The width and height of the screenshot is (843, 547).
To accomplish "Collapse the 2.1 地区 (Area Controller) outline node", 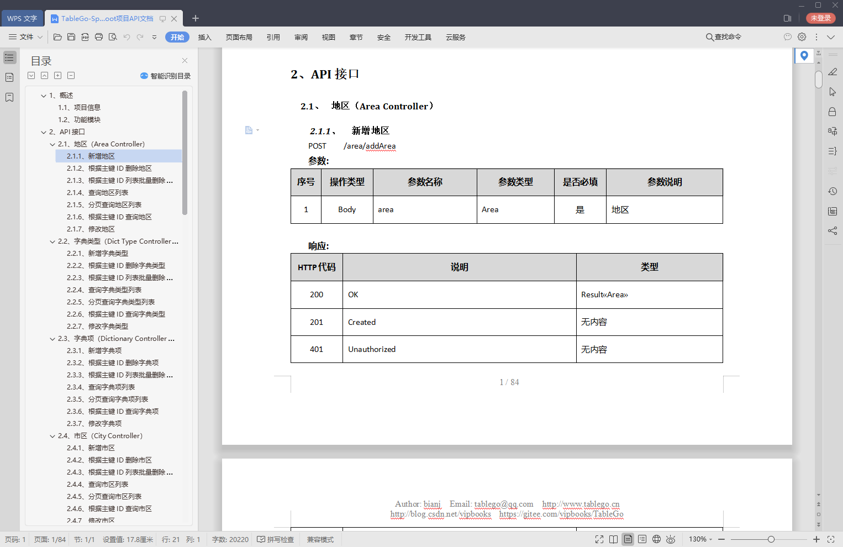I will coord(52,144).
